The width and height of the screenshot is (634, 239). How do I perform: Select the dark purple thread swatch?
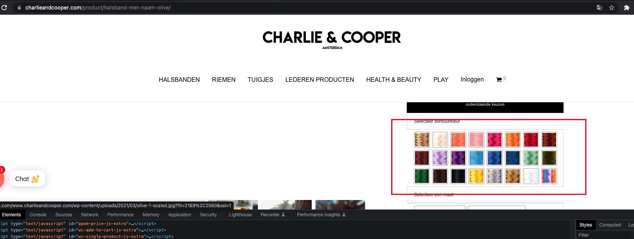(458, 158)
